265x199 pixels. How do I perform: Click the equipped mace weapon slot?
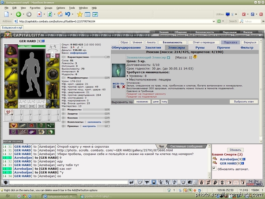(11, 74)
